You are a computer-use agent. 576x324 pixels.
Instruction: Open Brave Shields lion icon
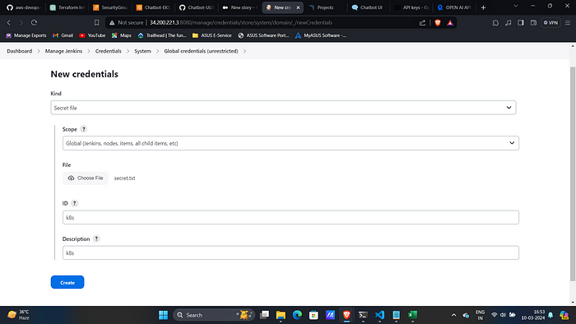pyautogui.click(x=438, y=23)
